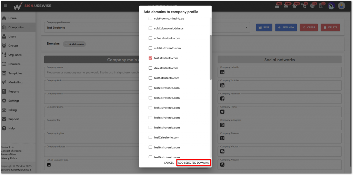The width and height of the screenshot is (353, 175).
Task: Open the Contact Shivaami link
Action: 11,151
